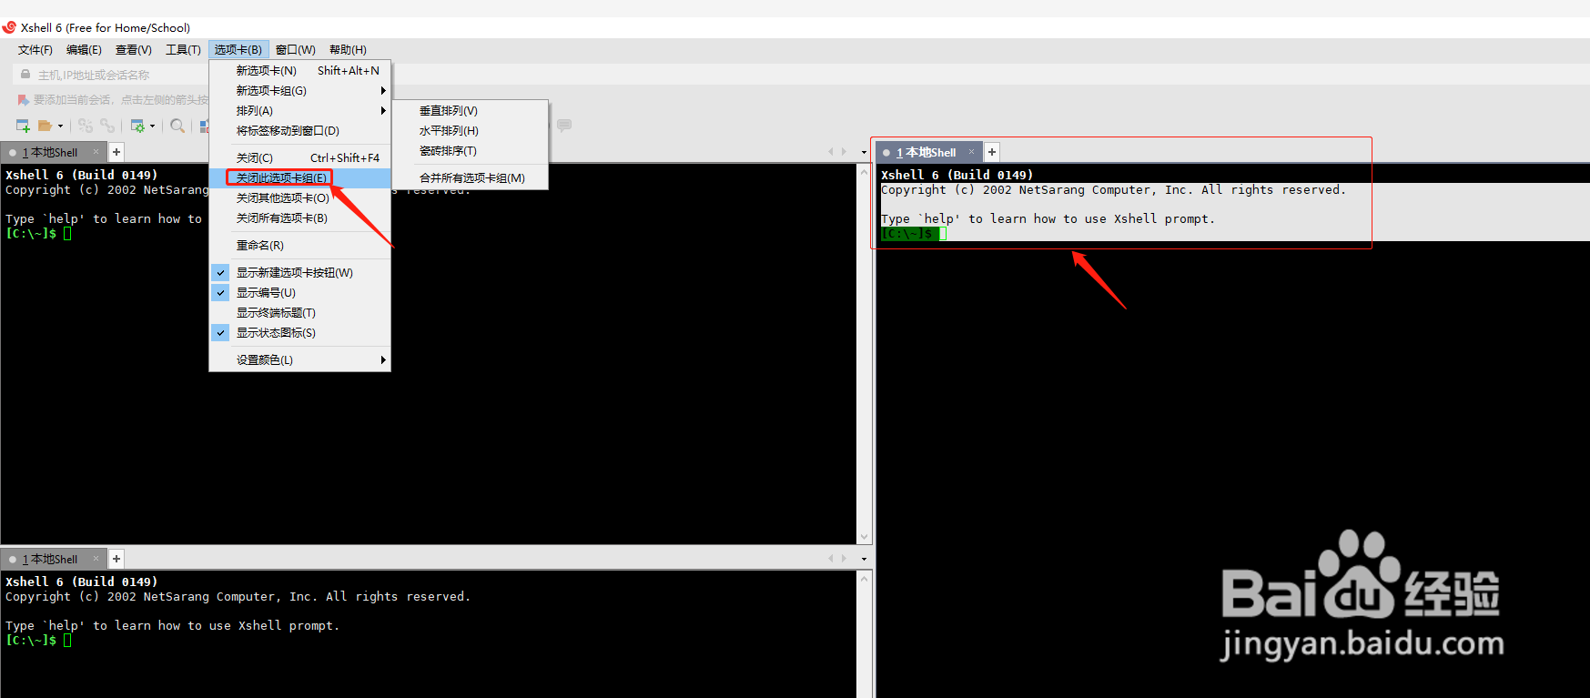
Task: Toggle 显示终端标题(T) option
Action: point(300,312)
